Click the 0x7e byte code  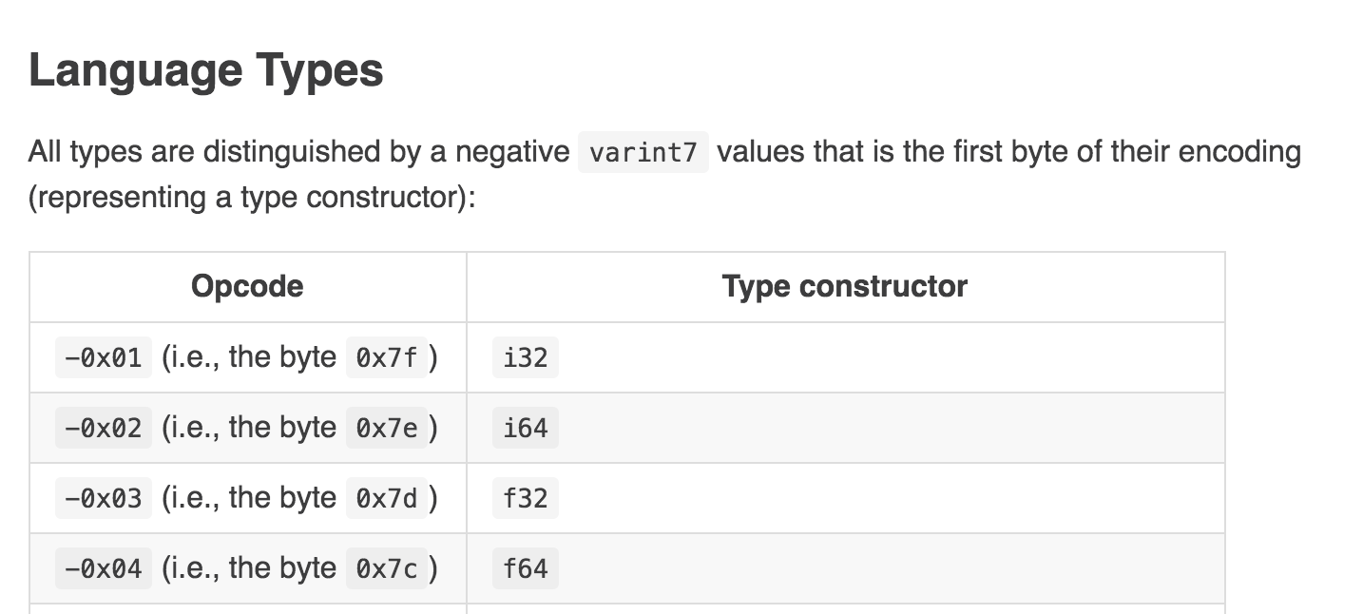pos(387,428)
